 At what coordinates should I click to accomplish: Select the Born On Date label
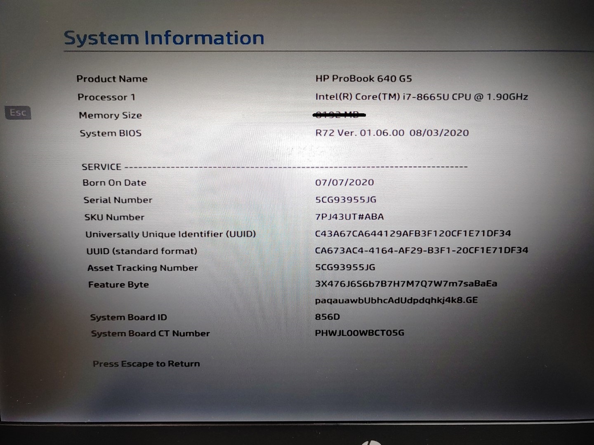pos(114,183)
